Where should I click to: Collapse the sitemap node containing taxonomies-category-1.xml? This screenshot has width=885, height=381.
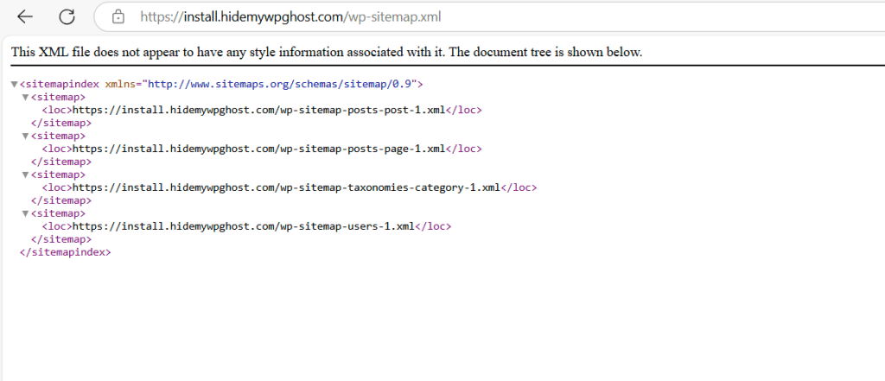25,175
